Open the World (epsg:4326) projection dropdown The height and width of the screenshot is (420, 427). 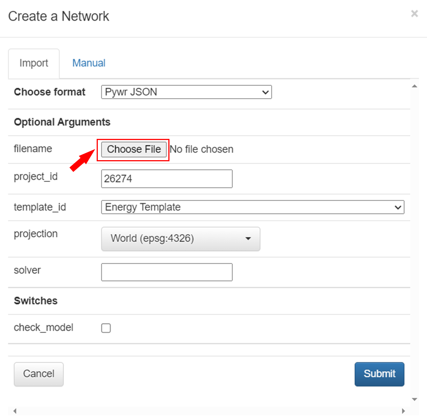[x=181, y=239]
